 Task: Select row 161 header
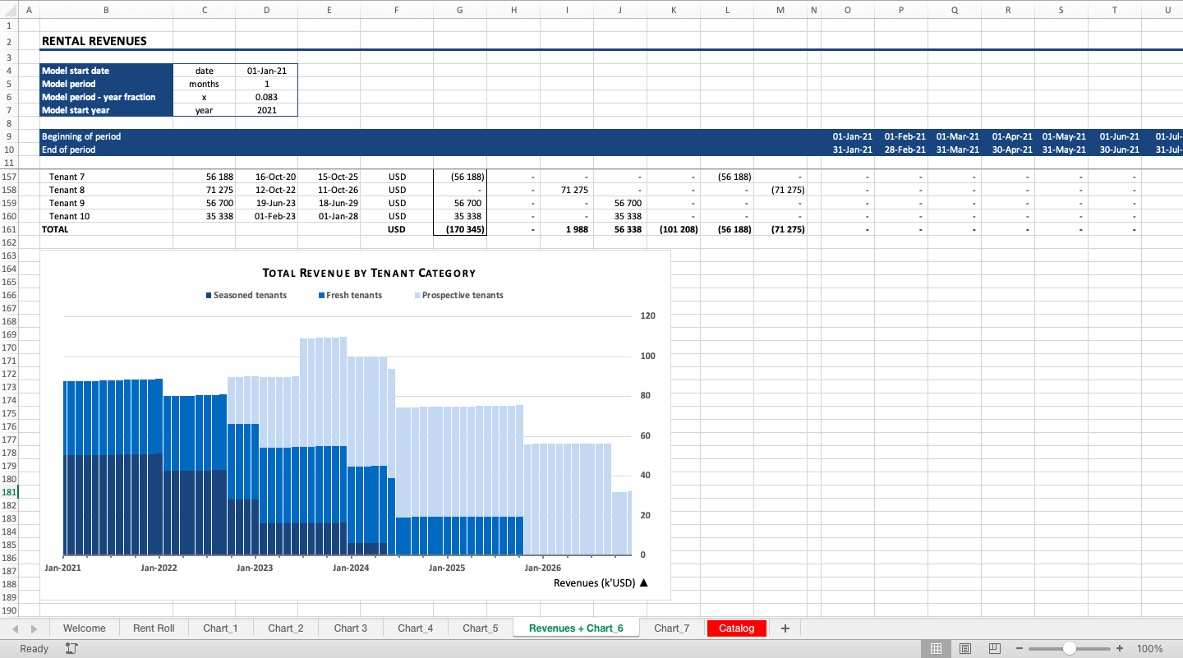[8, 229]
